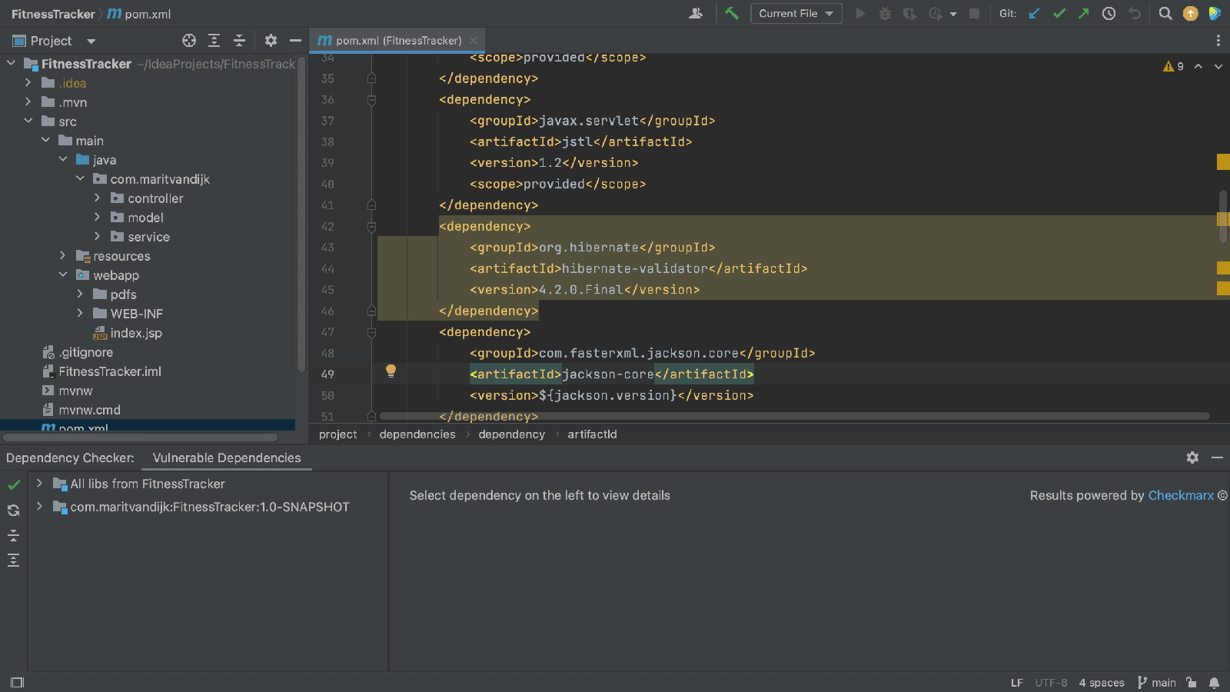Click Git Update Project arrow

tap(1034, 14)
